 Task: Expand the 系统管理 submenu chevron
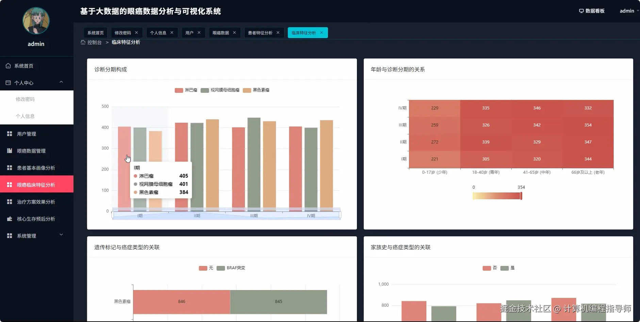(x=61, y=235)
